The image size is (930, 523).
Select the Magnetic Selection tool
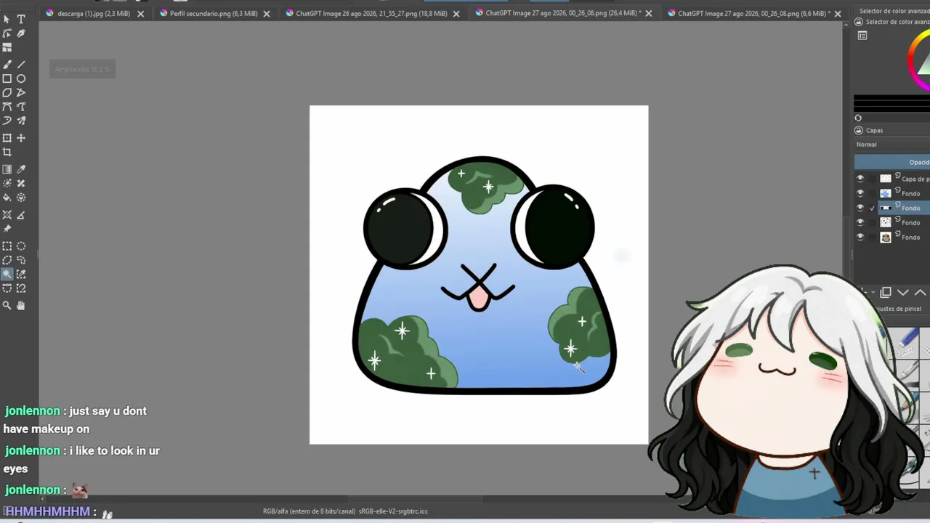point(21,288)
